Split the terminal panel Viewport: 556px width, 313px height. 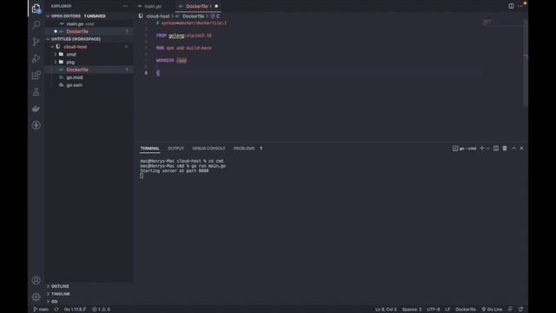(x=496, y=149)
